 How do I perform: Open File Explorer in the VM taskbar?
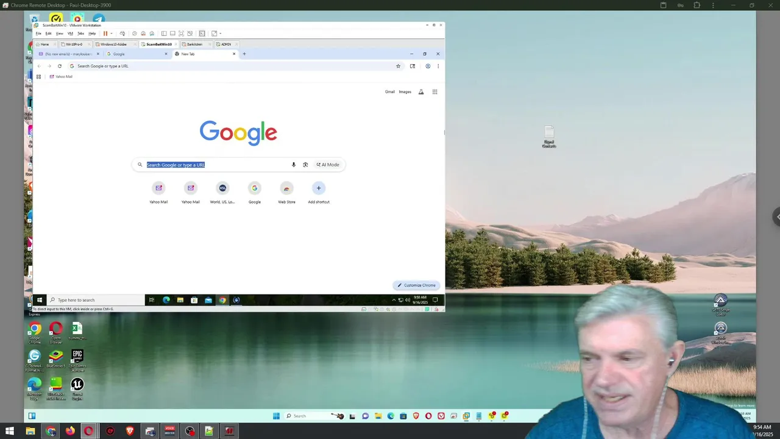pos(180,300)
